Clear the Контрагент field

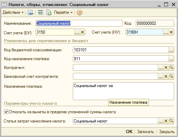tap(166, 68)
